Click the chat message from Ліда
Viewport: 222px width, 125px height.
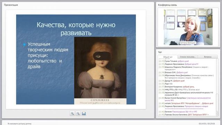pos(166,84)
